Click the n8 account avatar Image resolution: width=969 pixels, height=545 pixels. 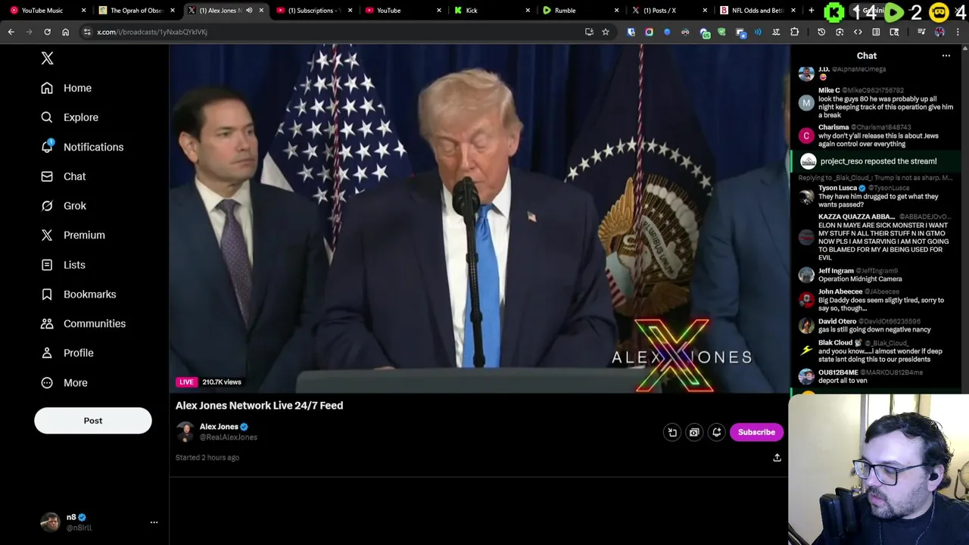50,522
